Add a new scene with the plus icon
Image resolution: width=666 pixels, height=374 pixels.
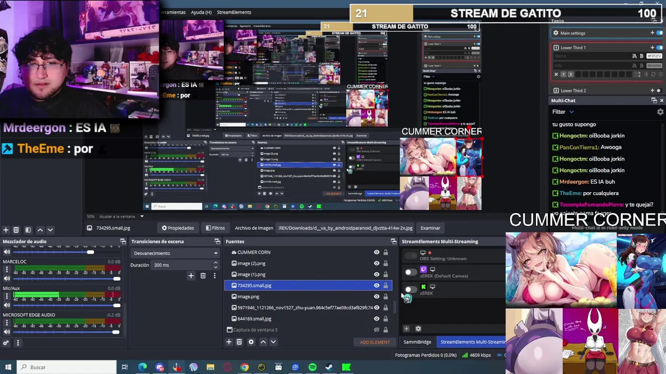pos(6,230)
